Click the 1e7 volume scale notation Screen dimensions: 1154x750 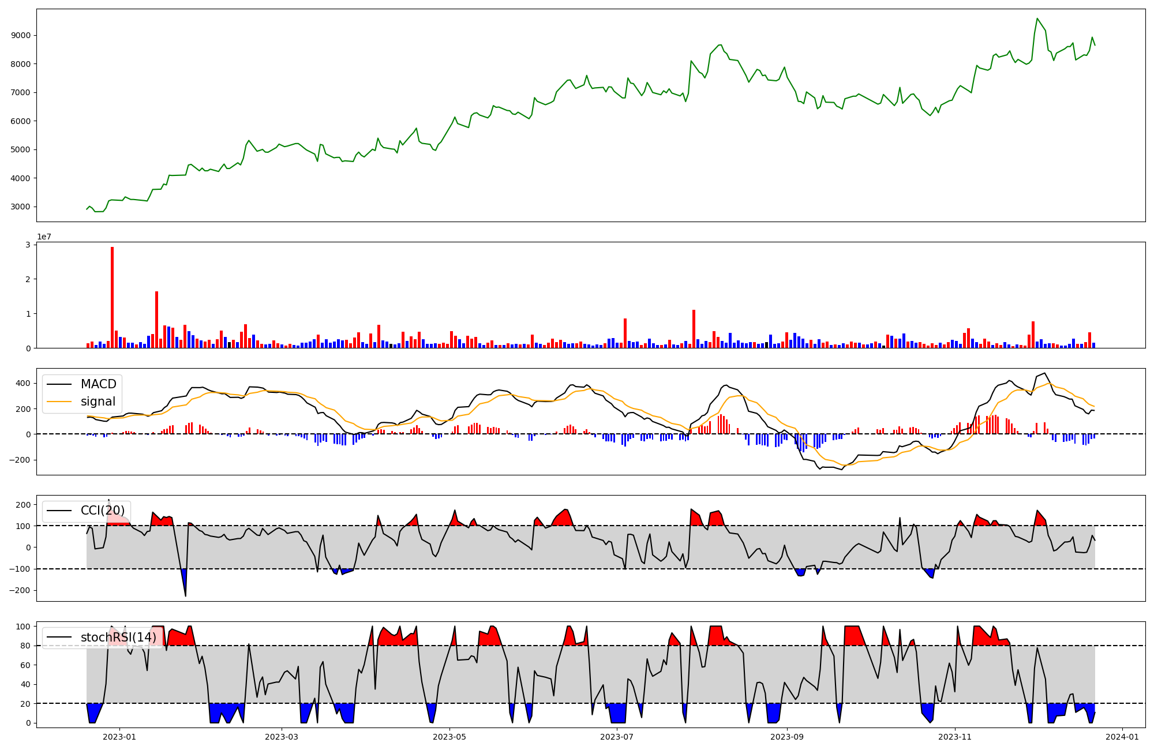click(x=44, y=237)
